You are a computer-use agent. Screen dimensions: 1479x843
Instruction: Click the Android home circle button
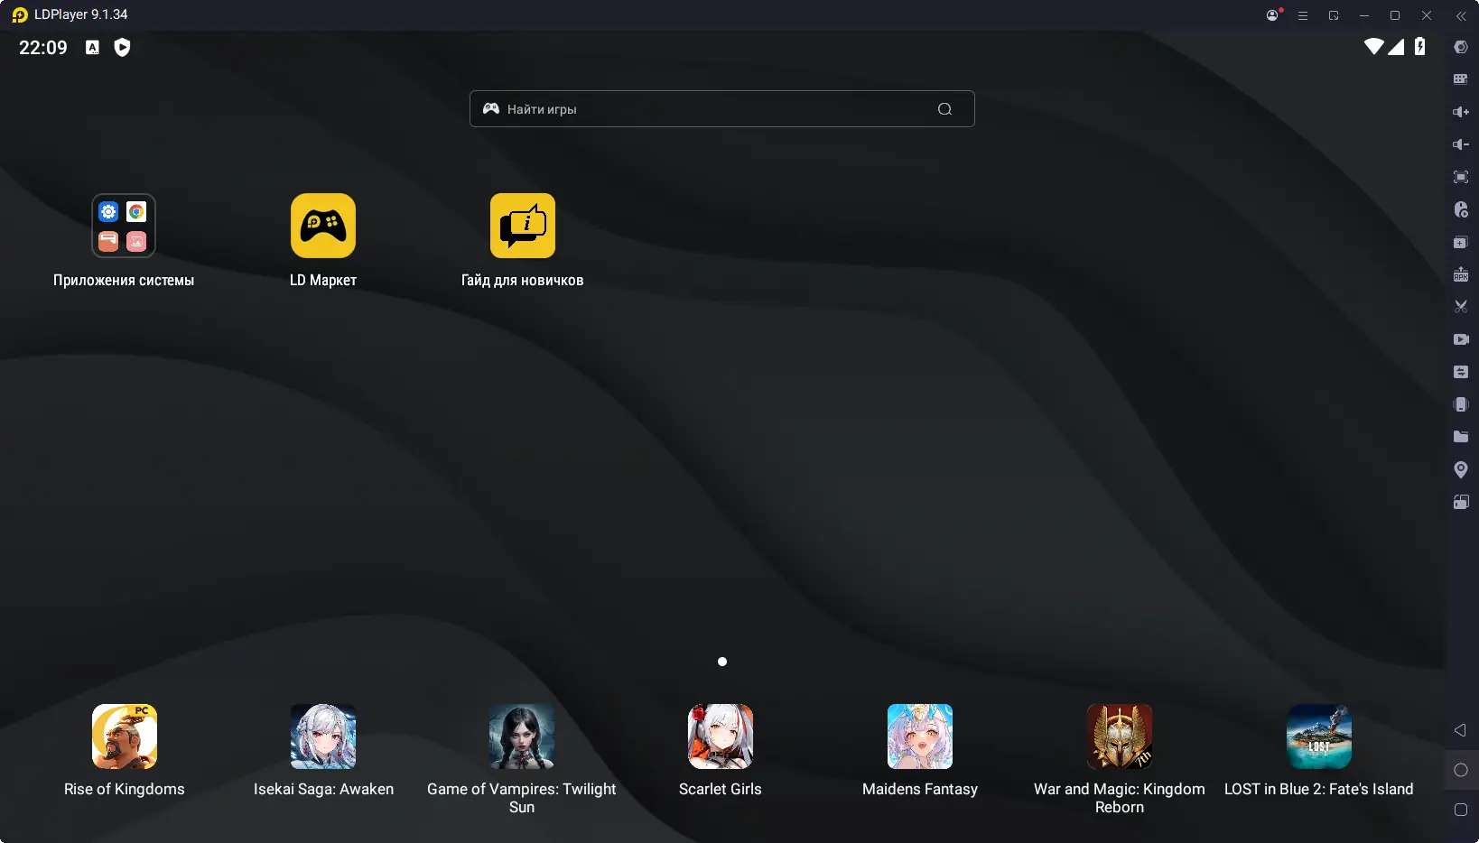1460,770
